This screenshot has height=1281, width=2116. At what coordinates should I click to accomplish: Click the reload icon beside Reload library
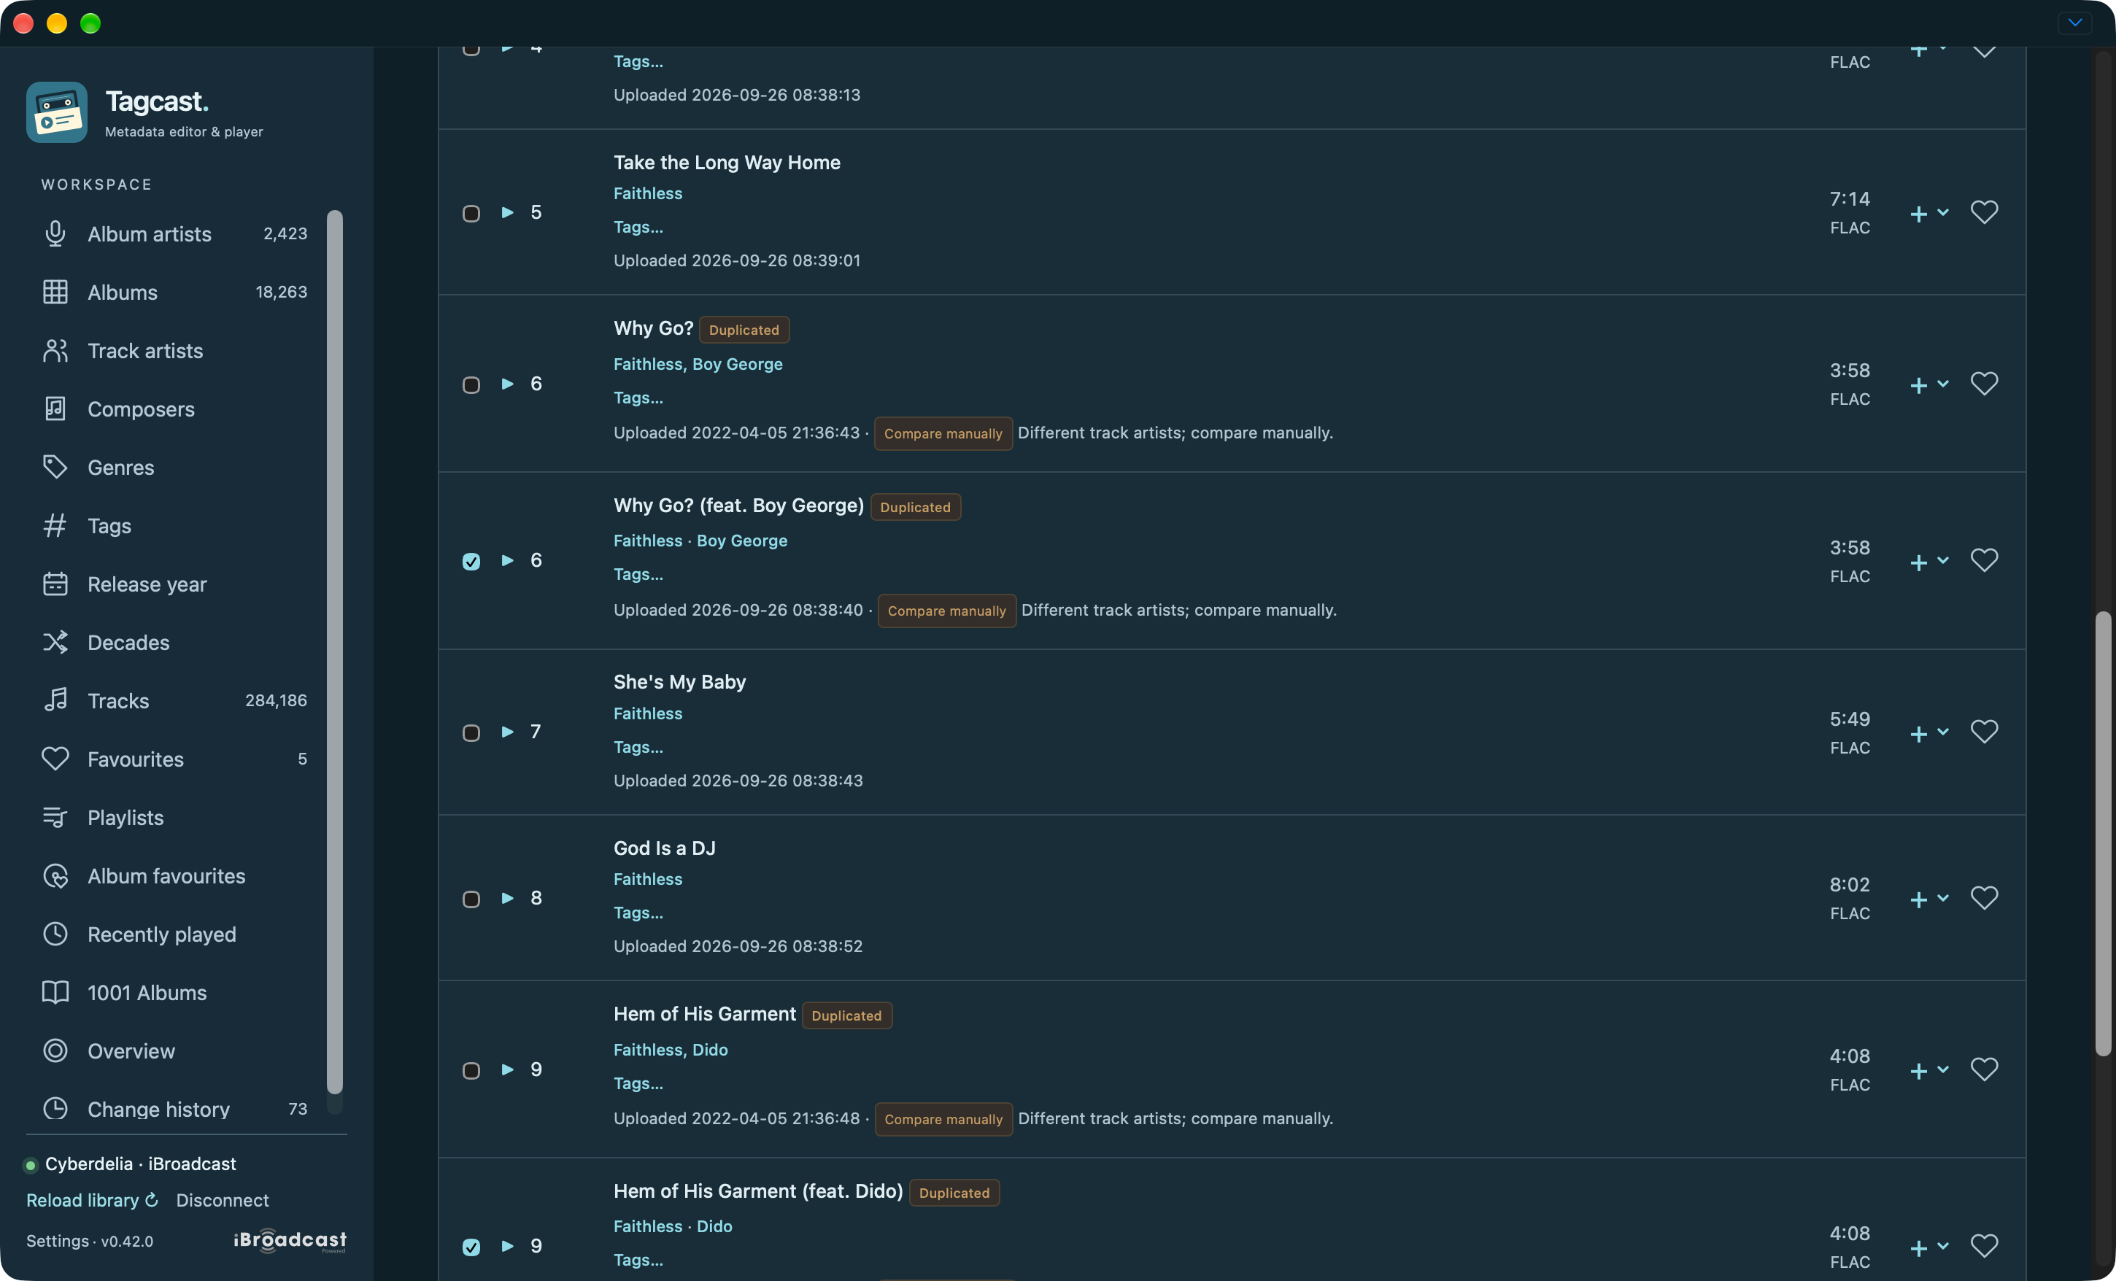tap(152, 1199)
